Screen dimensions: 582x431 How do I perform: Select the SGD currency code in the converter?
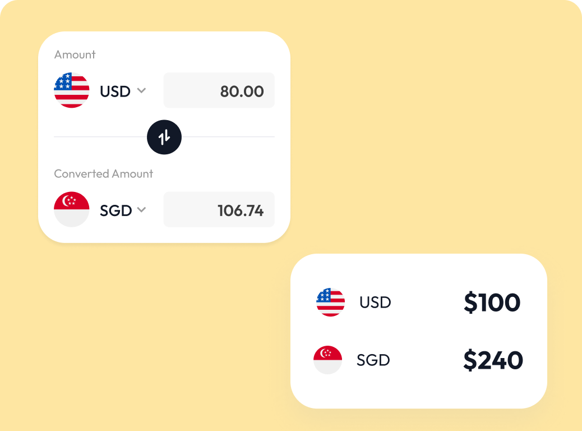coord(116,210)
